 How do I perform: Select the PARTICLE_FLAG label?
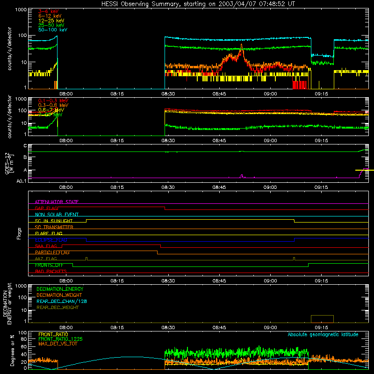52,252
